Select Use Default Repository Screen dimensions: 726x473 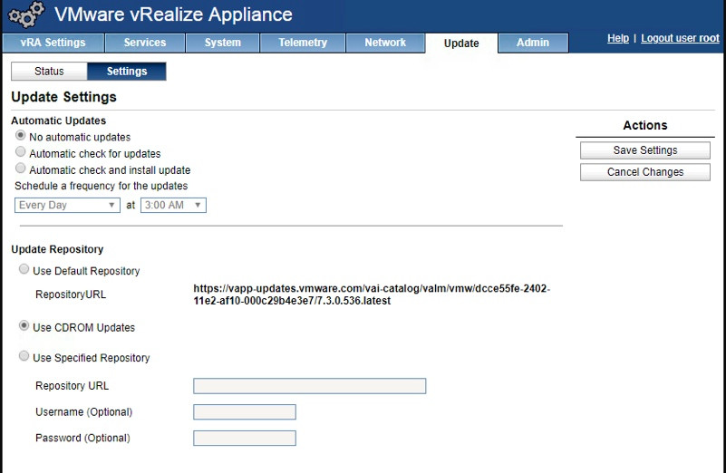(24, 269)
